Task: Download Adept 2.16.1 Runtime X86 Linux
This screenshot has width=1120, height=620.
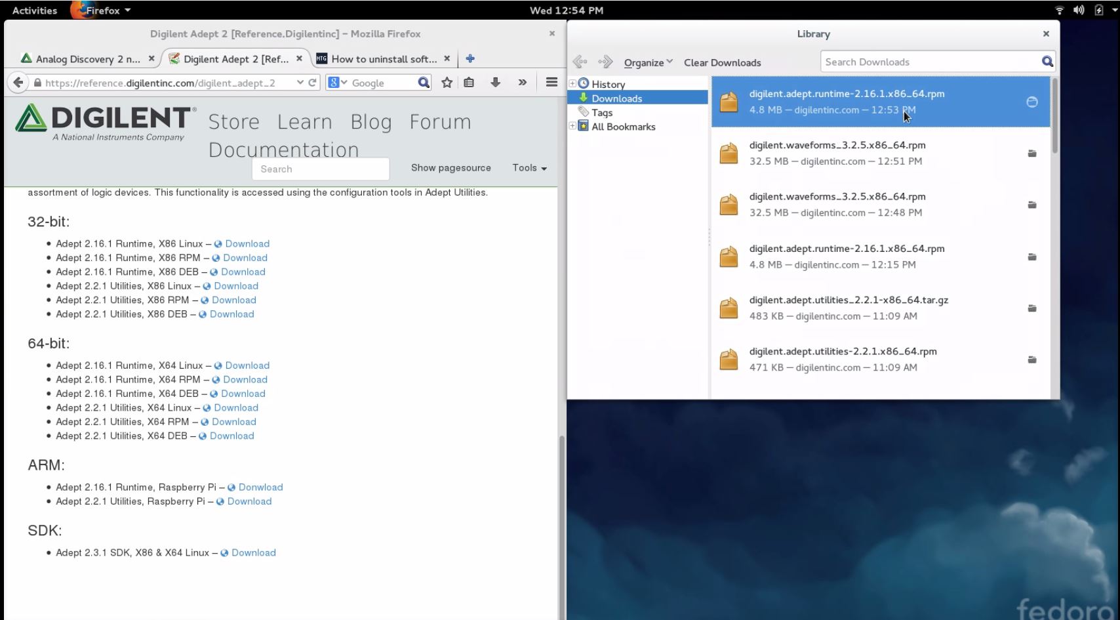Action: pos(247,243)
